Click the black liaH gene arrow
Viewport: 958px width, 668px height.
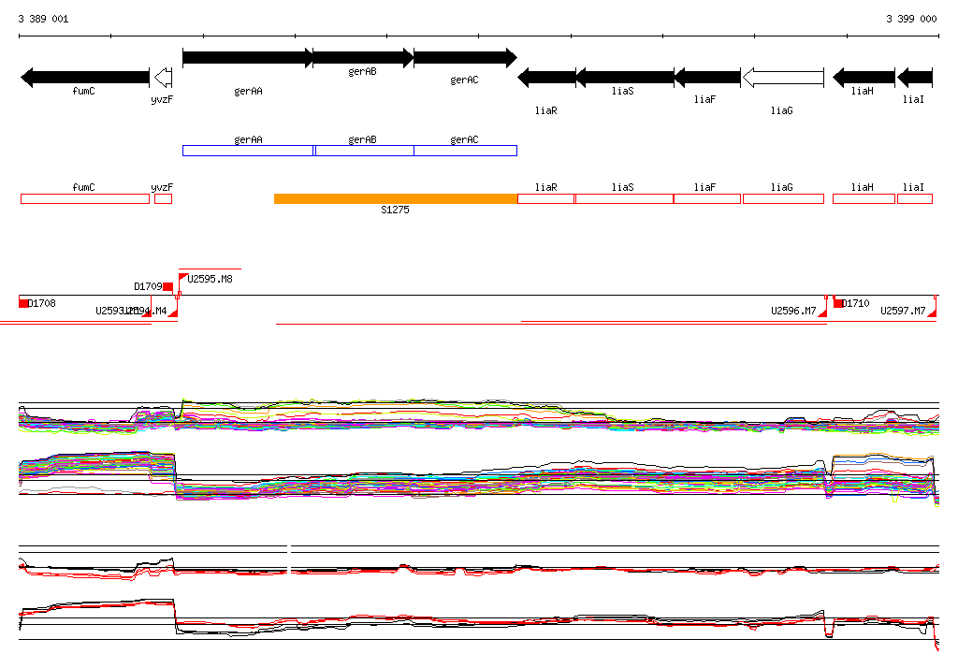(x=864, y=78)
